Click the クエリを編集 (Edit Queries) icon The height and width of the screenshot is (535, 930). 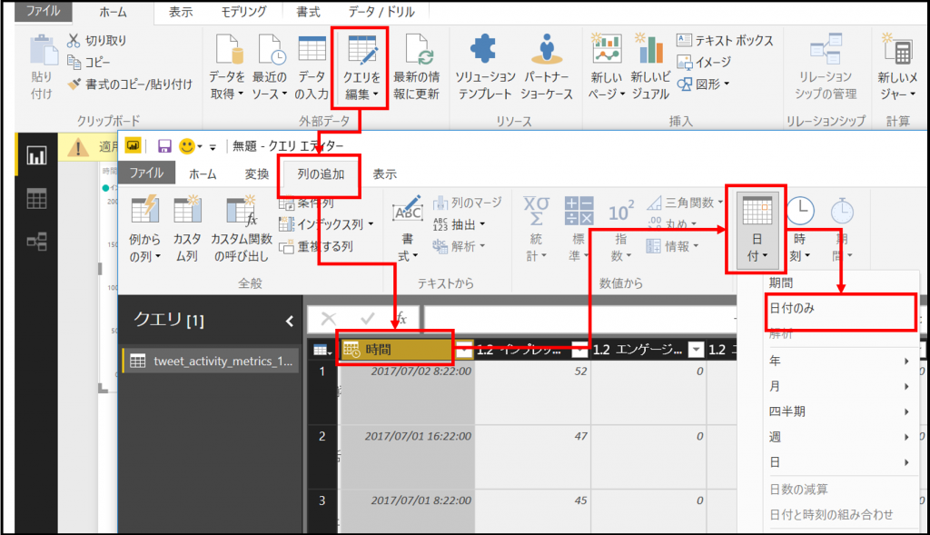(361, 49)
